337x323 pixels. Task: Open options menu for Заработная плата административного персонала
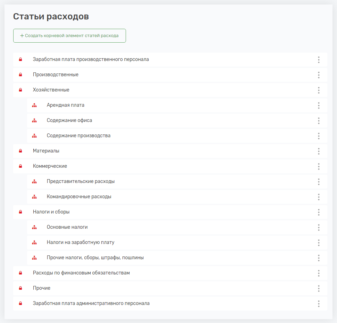(x=318, y=304)
